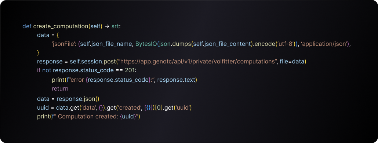
Task: Click the arrow before return type 'srt'
Action: click(x=107, y=26)
